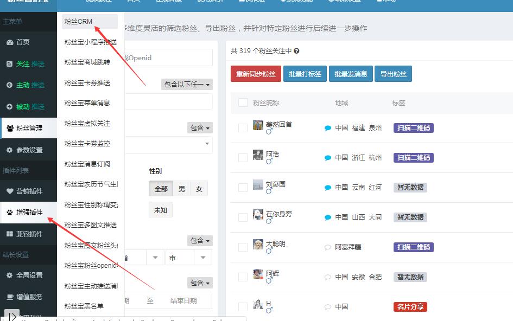Click the grey chat bubble in H row
Screen dimensions: 513x321
(327, 307)
